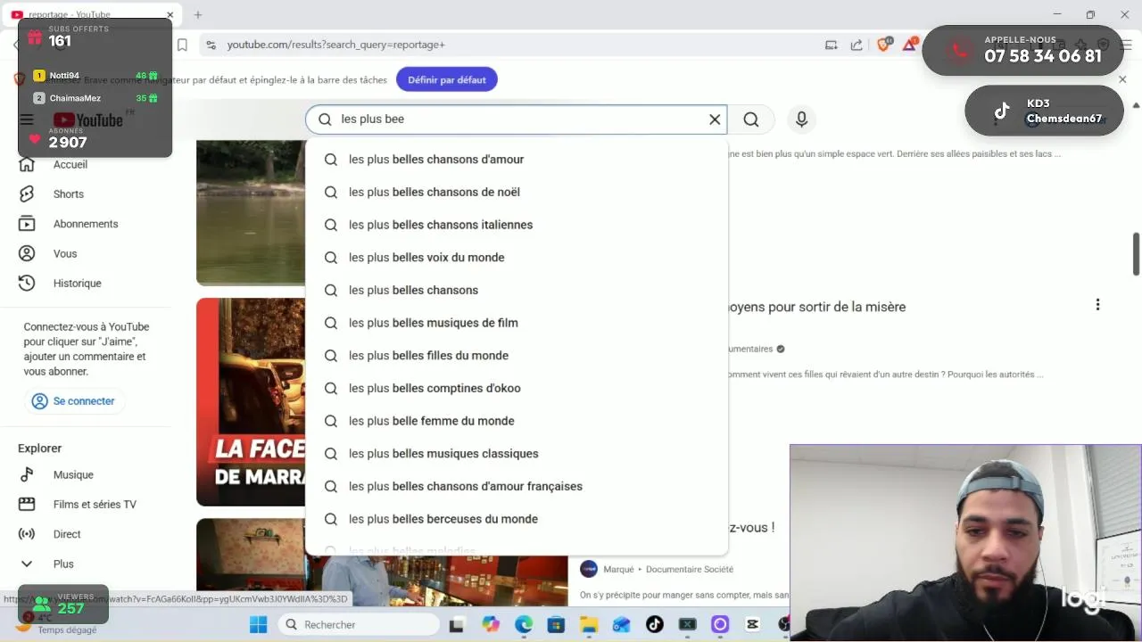Open the La Face de Marrakech video thumbnail

tap(251, 402)
